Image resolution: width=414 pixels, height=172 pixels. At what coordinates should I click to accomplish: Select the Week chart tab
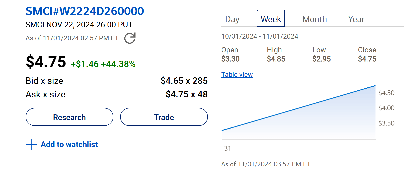click(271, 19)
